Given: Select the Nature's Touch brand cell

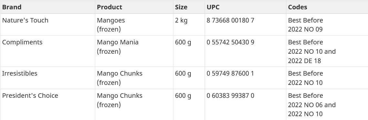Looking at the screenshot, I should pos(47,24).
